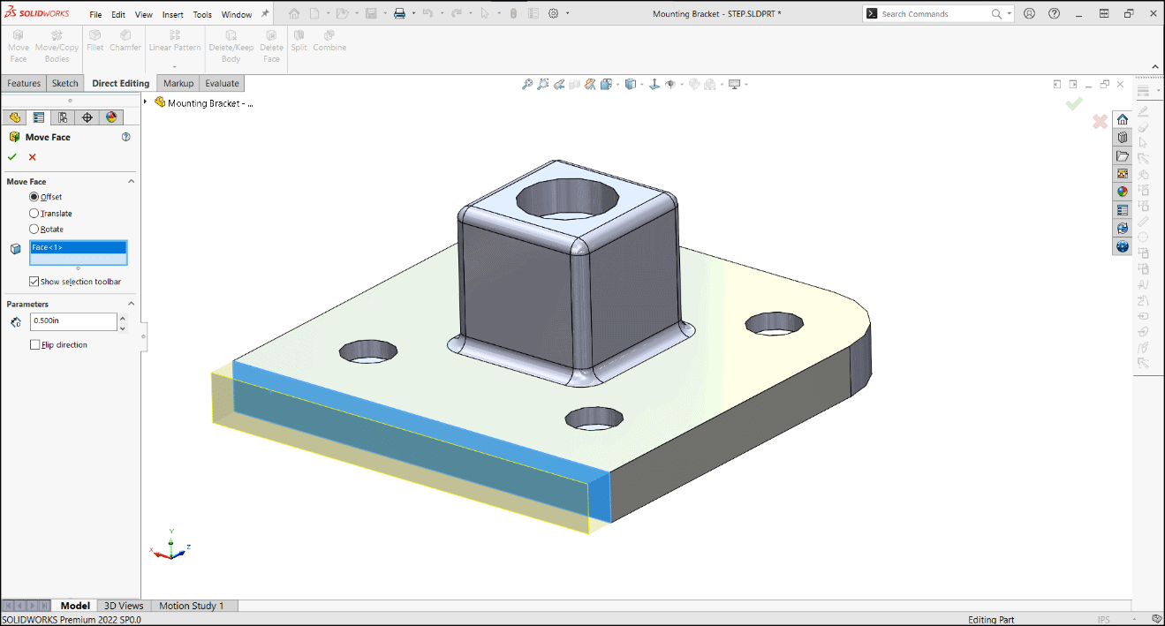Select the Translate radio button

[x=34, y=213]
